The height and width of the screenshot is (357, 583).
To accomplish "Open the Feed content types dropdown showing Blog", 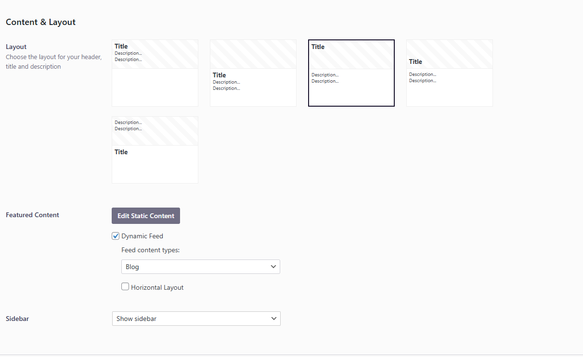I will click(x=200, y=267).
